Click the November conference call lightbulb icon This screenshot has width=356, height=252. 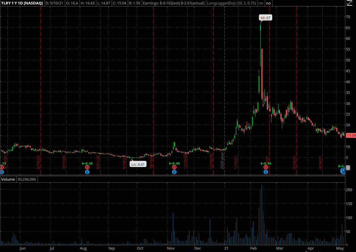point(174,172)
